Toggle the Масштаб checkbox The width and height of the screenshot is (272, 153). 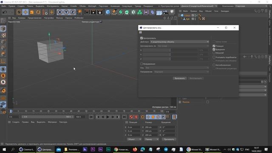point(214,53)
